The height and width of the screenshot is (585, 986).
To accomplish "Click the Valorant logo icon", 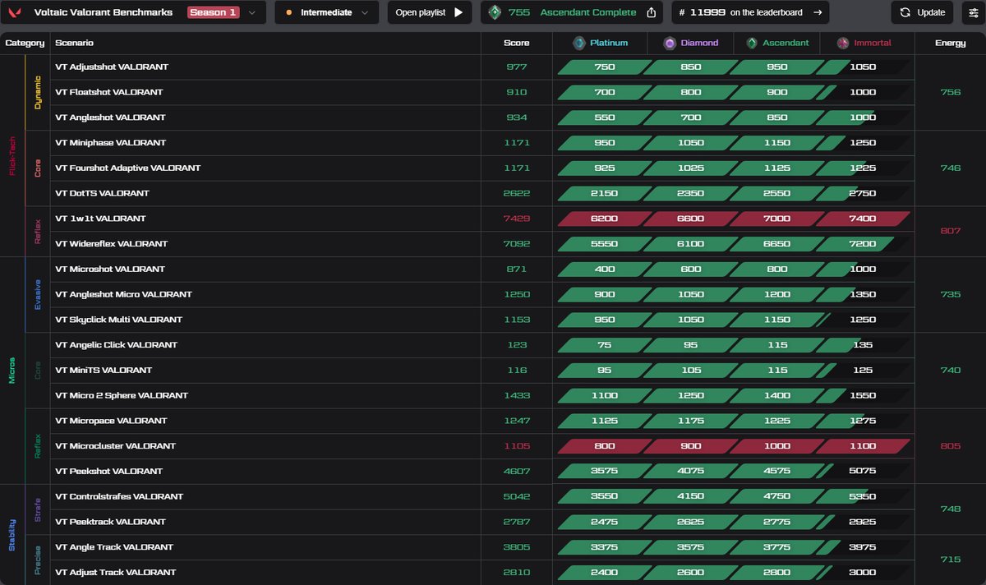I will coord(15,12).
